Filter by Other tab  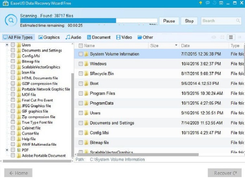pos(145,37)
